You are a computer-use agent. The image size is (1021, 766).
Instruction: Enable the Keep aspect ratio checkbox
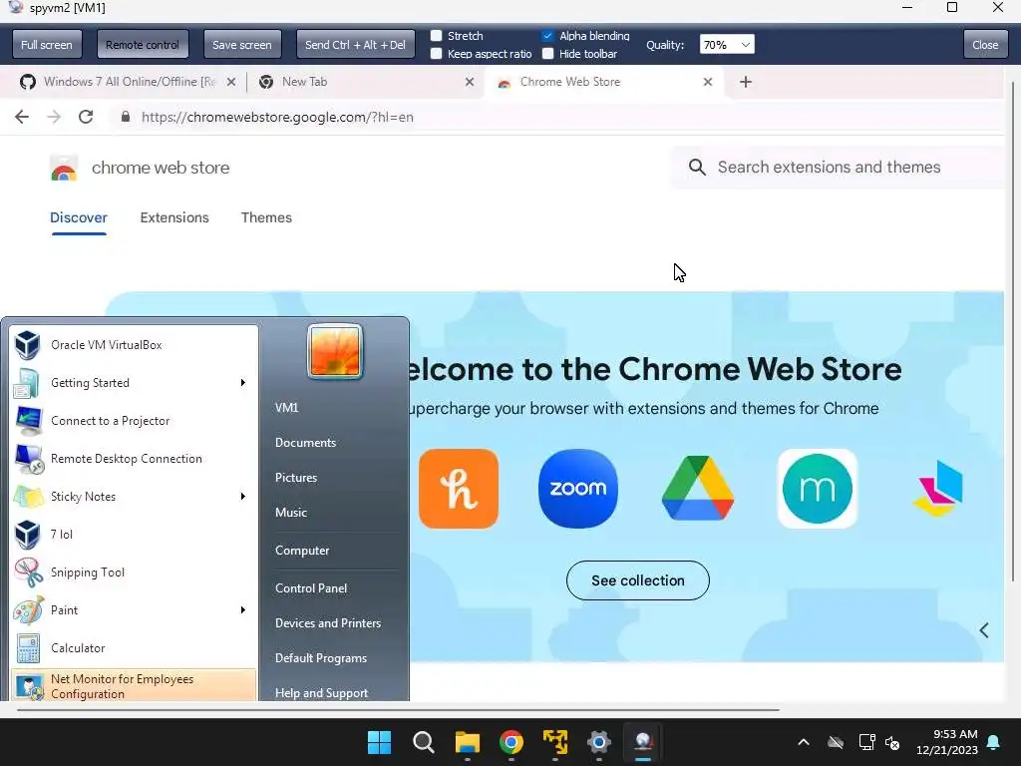tap(437, 54)
